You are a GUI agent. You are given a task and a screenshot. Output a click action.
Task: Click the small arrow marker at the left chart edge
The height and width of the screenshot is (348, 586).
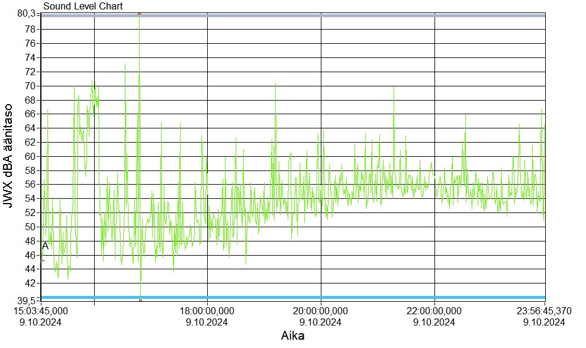click(42, 260)
